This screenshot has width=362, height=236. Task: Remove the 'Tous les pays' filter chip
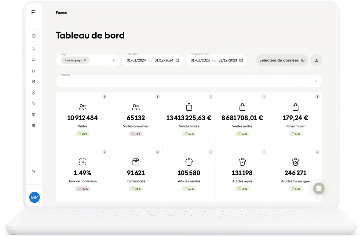click(85, 61)
